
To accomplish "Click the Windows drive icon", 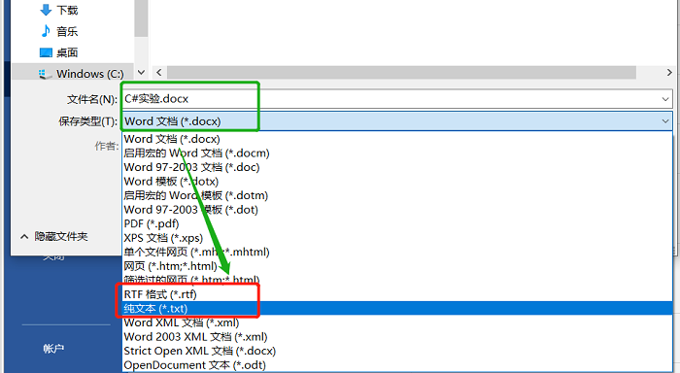I will [x=45, y=74].
